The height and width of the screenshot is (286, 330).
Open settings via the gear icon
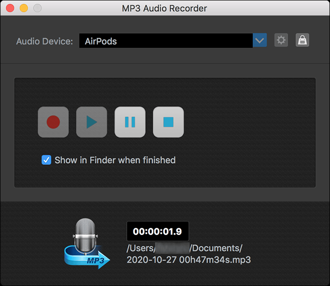click(281, 40)
